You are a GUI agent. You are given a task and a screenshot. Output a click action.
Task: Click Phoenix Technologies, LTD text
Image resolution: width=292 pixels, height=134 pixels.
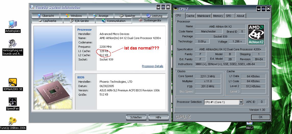pos(116,82)
